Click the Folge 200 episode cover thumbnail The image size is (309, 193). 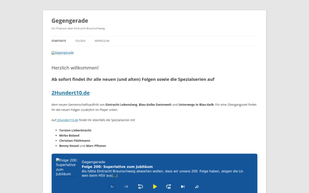[66, 167]
